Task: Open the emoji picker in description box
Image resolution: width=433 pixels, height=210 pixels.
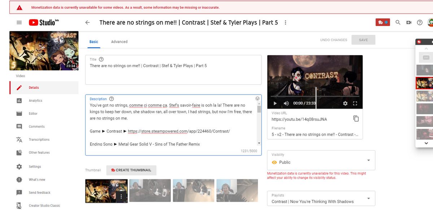Action: click(x=258, y=99)
